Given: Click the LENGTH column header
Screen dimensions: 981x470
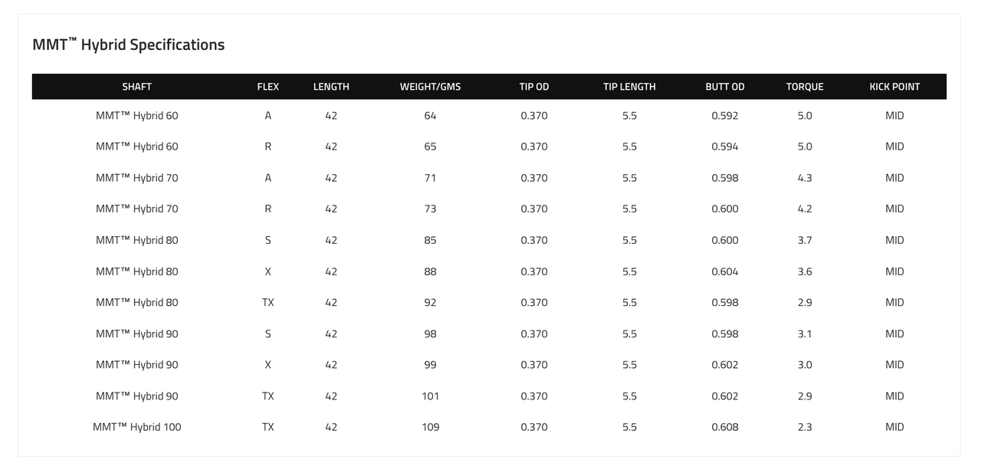Looking at the screenshot, I should [331, 87].
